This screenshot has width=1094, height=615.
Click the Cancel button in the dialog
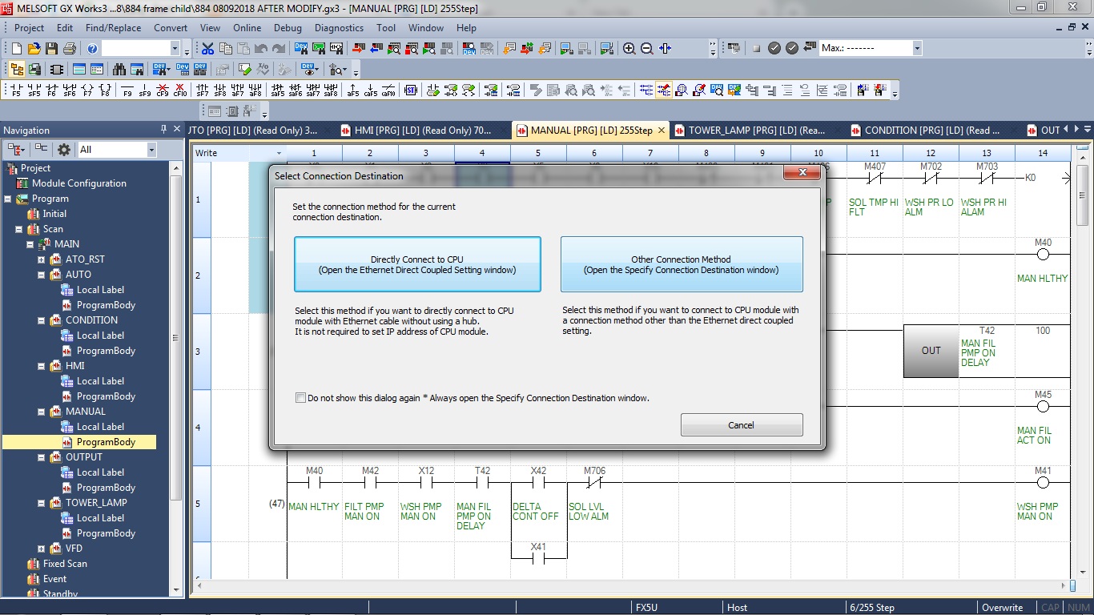coord(741,424)
